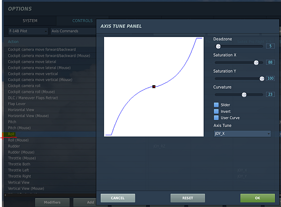Select the Roll action row
Image resolution: width=281 pixels, height=207 pixels.
pyautogui.click(x=50, y=134)
